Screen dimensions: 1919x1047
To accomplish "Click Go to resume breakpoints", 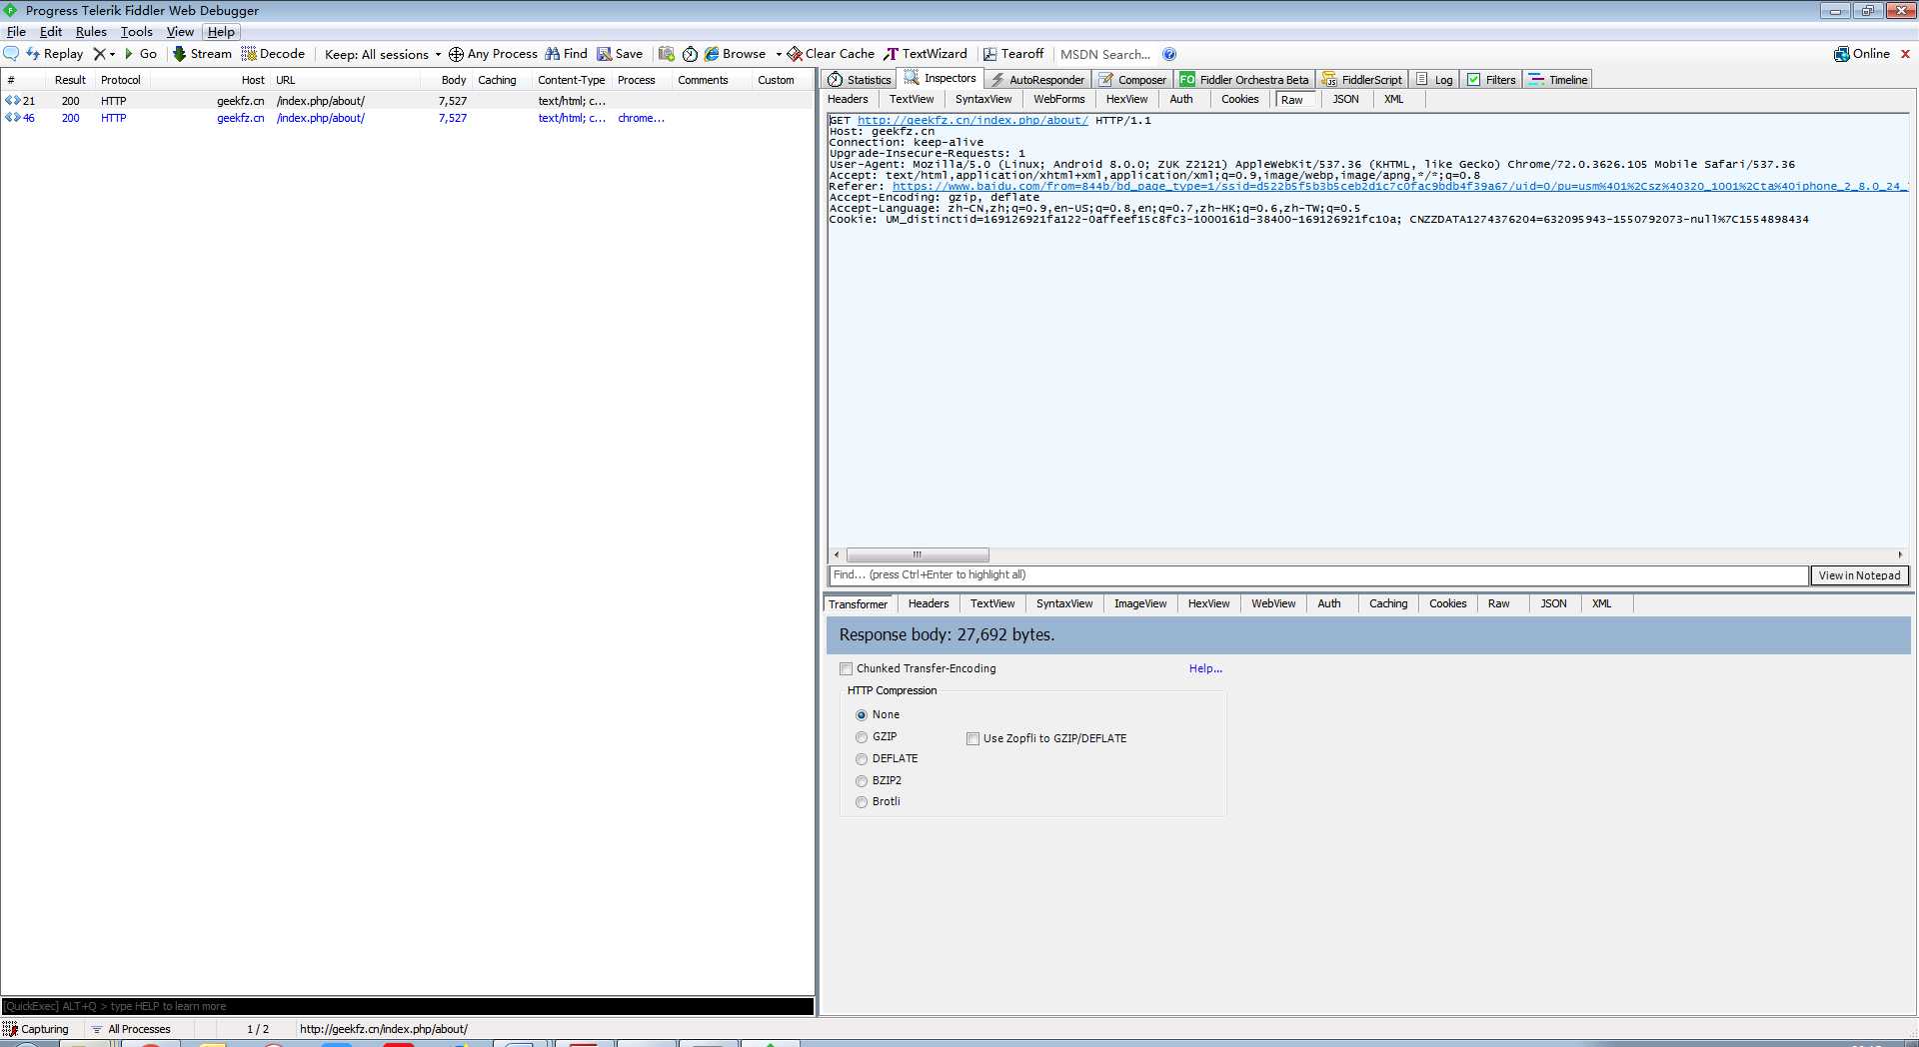I will [141, 54].
